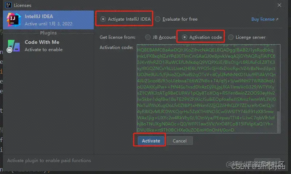291x174 pixels.
Task: Click the Plugins section header
Action: (x=48, y=33)
